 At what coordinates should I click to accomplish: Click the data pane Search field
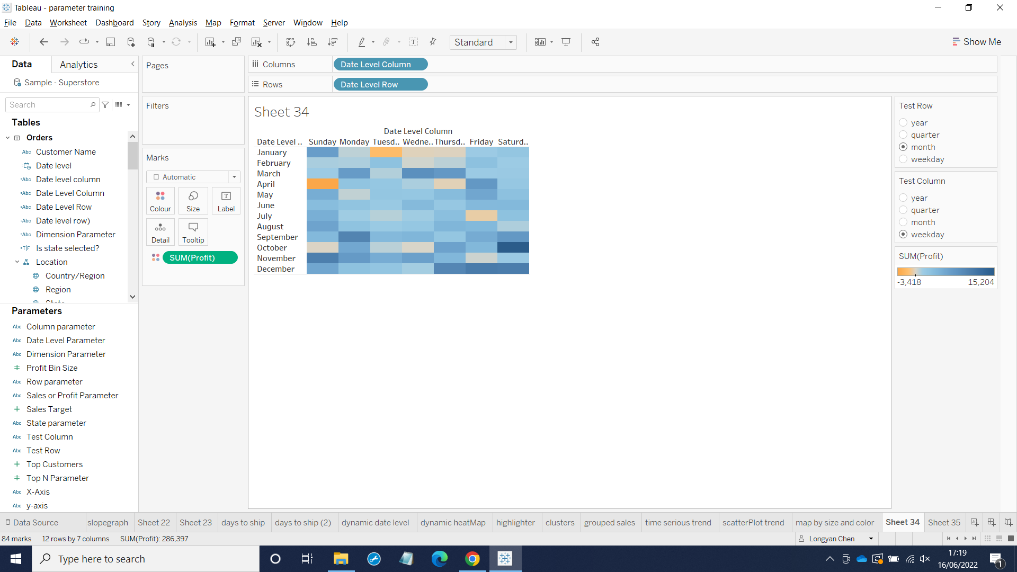[49, 105]
